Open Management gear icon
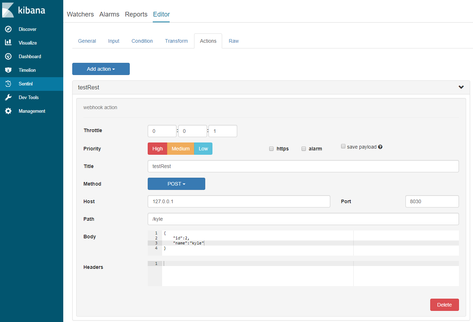The width and height of the screenshot is (473, 322). coord(8,111)
